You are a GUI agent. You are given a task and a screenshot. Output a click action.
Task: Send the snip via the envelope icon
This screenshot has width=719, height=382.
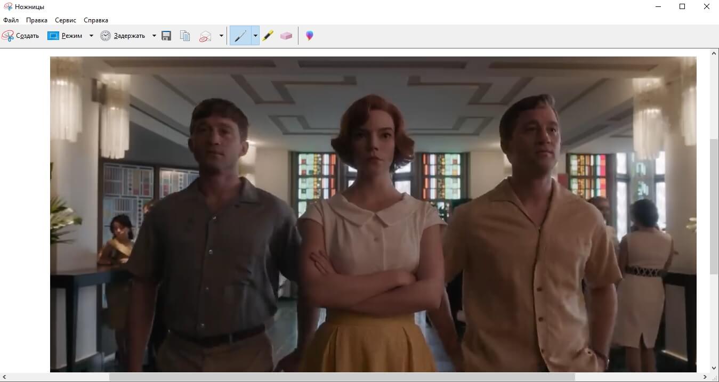point(205,36)
